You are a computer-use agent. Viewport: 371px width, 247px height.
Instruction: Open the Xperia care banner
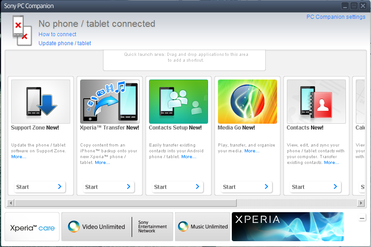point(32,227)
